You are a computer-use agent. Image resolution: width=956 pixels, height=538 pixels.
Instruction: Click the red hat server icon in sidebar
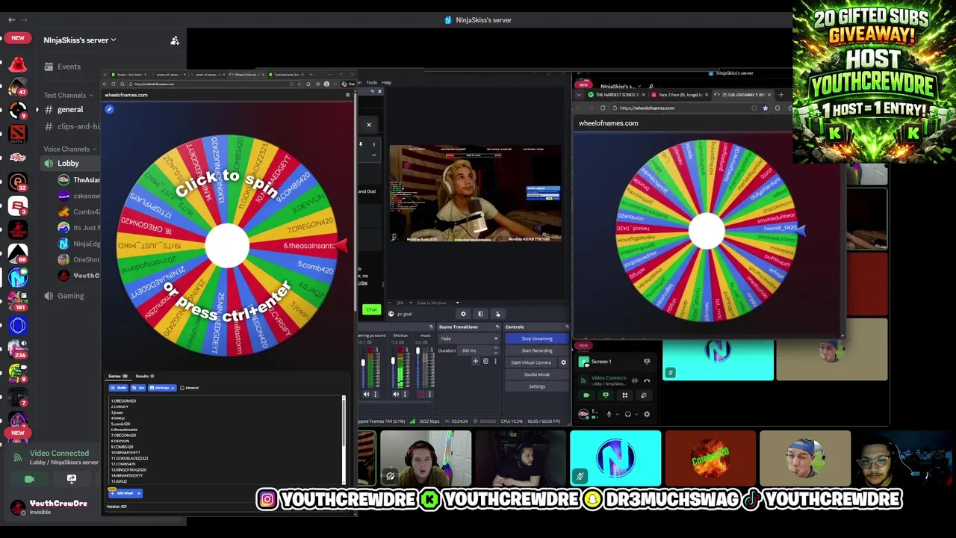(x=18, y=64)
